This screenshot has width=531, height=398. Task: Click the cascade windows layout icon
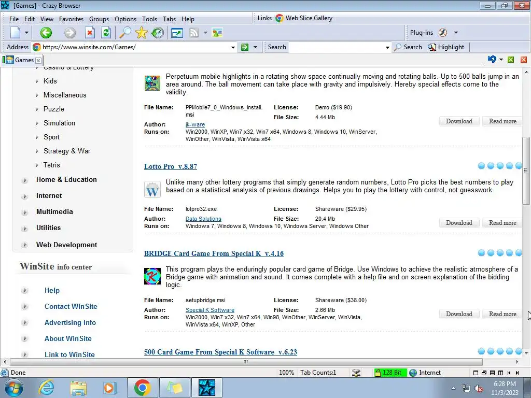[x=484, y=373]
